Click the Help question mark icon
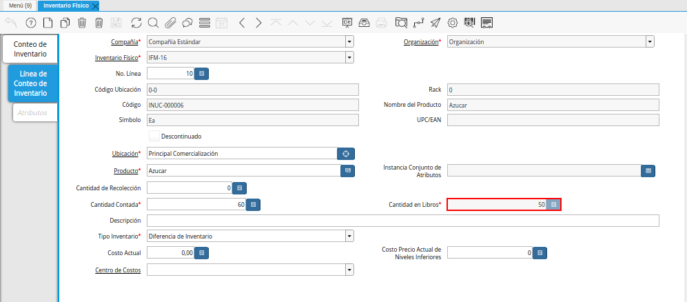The width and height of the screenshot is (687, 302). pos(30,23)
